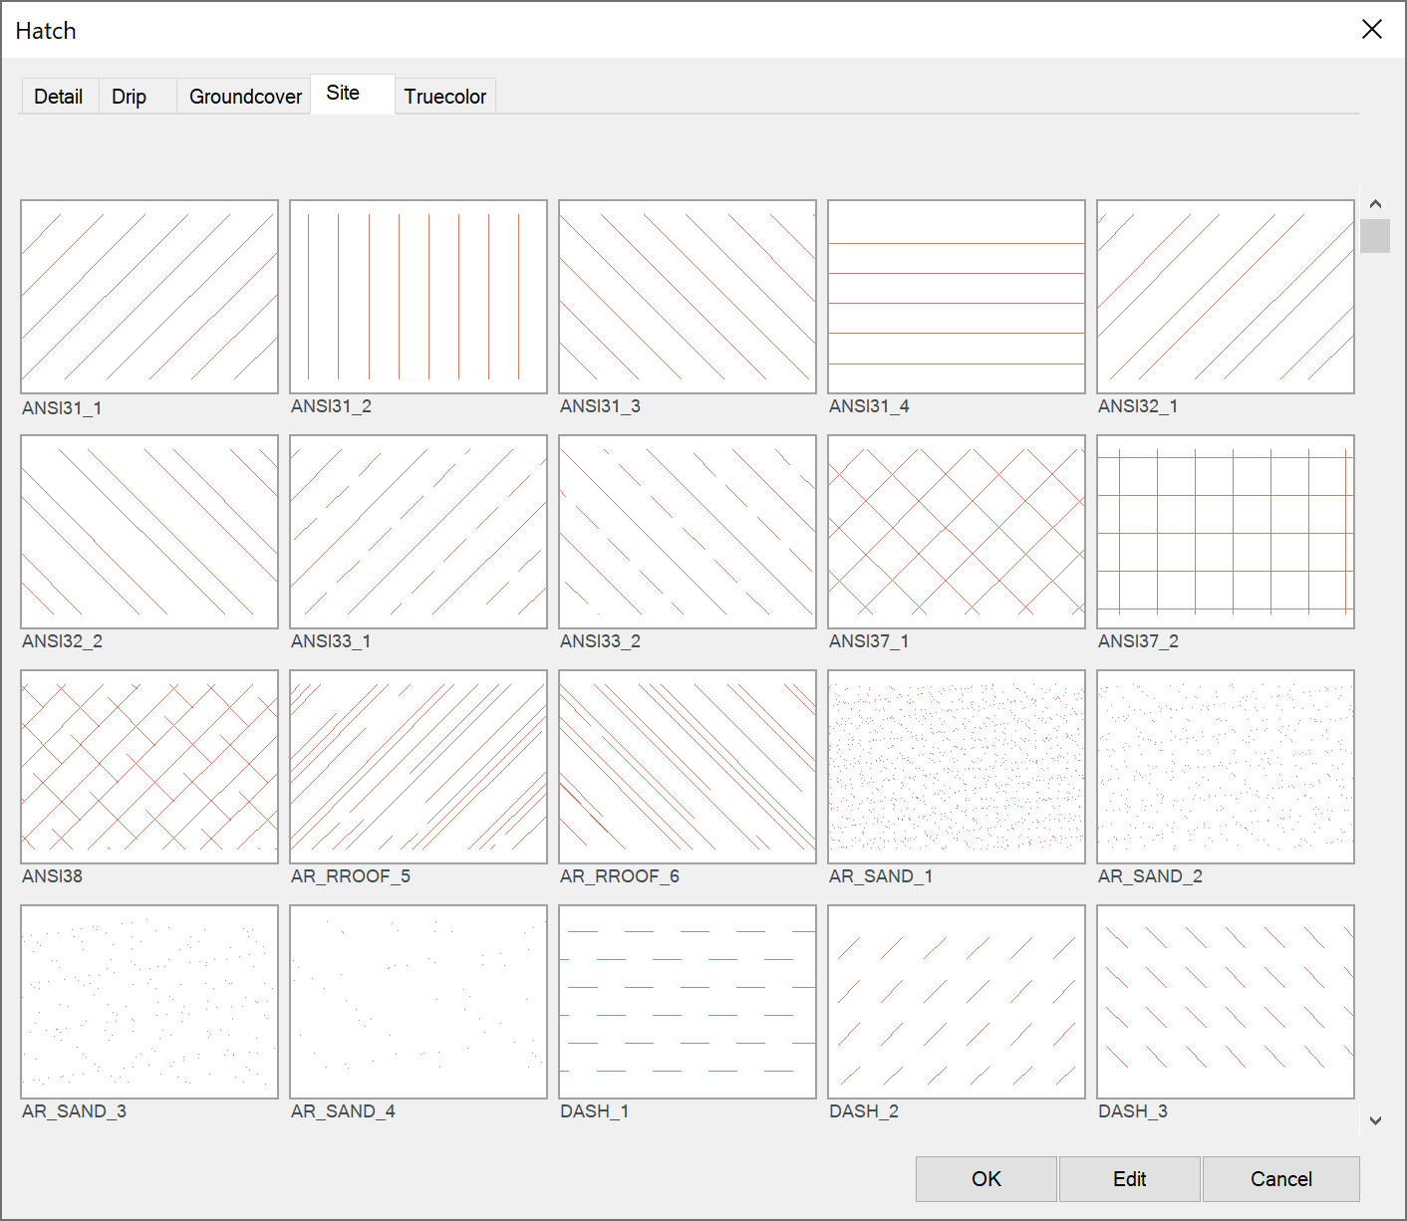1407x1221 pixels.
Task: Select the ANSI33_1 dashed diagonal hatch
Action: point(419,532)
